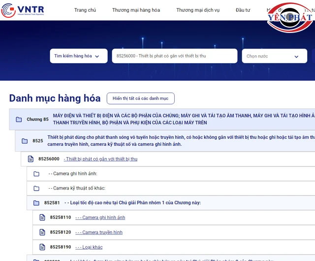Click the search field containing 85256000
315x261 pixels.
[174, 56]
